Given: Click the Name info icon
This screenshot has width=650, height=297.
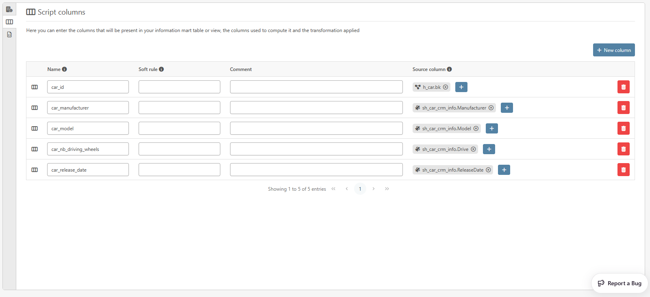Looking at the screenshot, I should pos(65,69).
